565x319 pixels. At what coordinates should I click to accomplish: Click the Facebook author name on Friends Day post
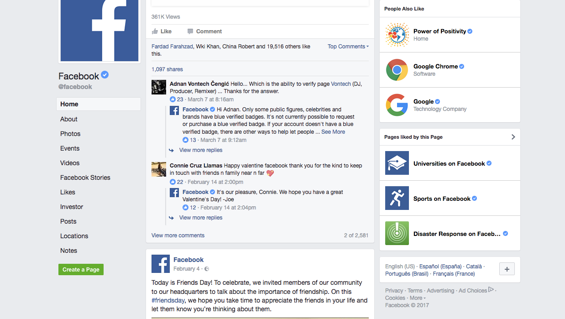188,260
